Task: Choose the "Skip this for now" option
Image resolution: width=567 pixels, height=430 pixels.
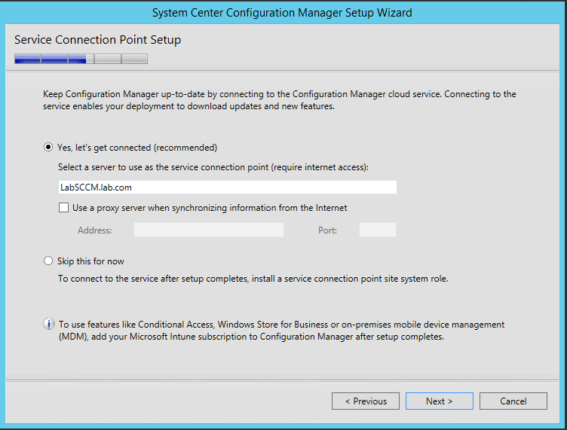Action: pyautogui.click(x=49, y=261)
